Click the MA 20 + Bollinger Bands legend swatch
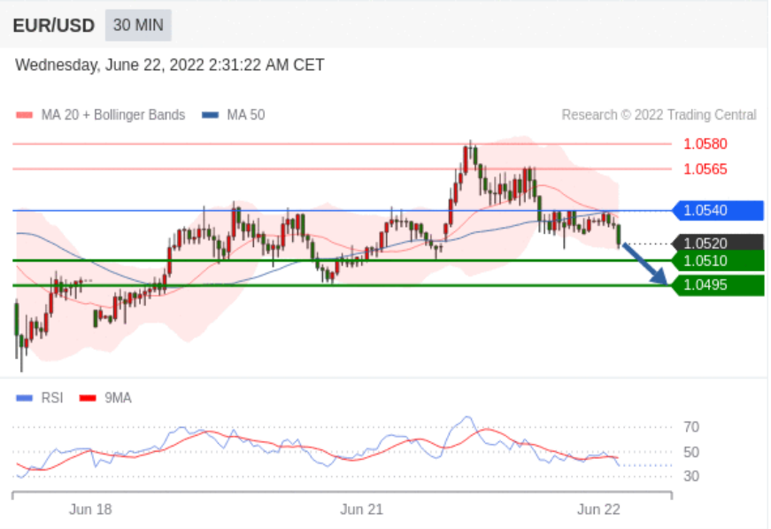 [24, 115]
